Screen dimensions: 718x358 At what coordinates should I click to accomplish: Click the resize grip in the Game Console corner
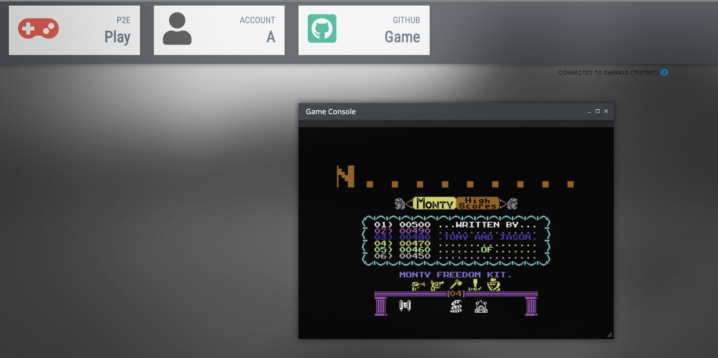(x=610, y=334)
